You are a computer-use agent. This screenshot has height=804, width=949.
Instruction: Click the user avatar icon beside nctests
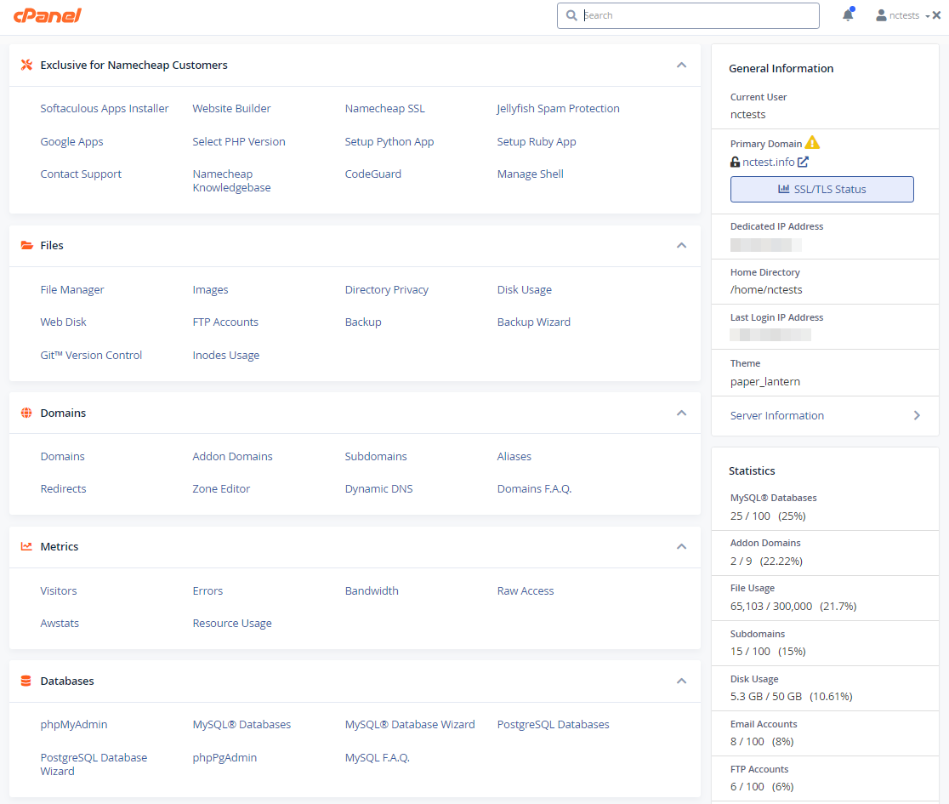(x=881, y=15)
